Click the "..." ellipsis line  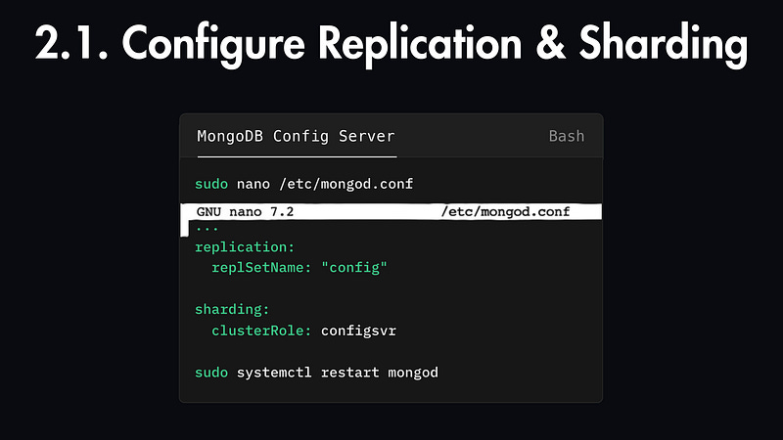tap(207, 229)
